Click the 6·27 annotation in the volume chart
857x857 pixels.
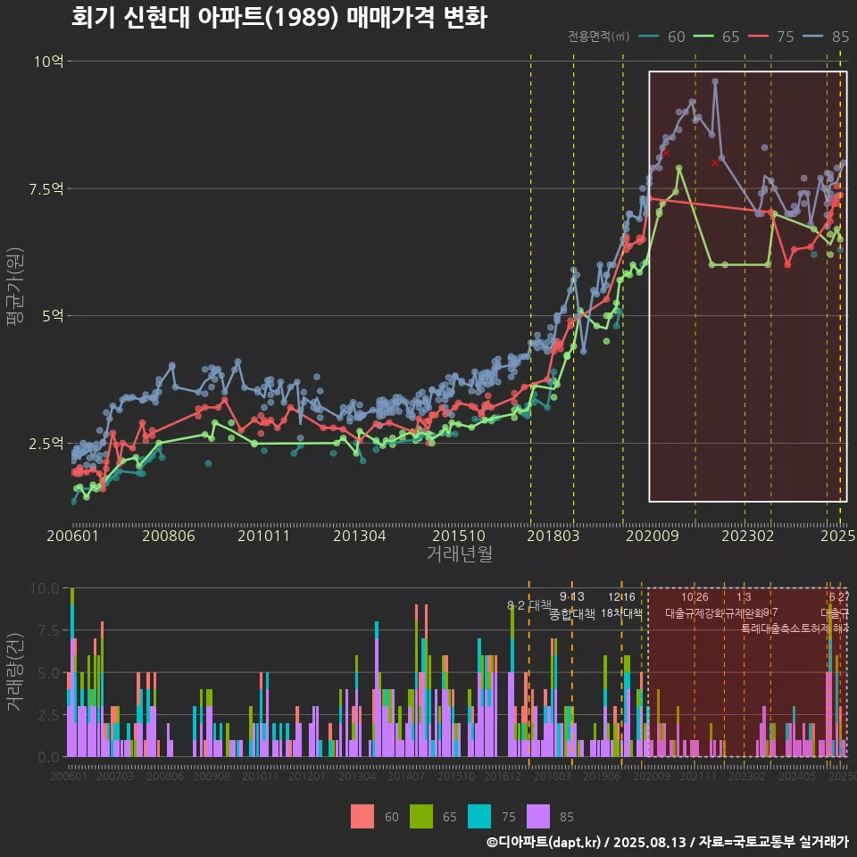click(x=839, y=597)
